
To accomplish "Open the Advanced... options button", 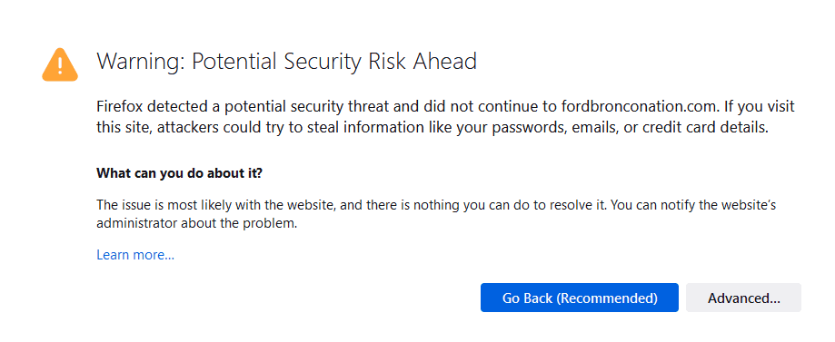I will [743, 298].
